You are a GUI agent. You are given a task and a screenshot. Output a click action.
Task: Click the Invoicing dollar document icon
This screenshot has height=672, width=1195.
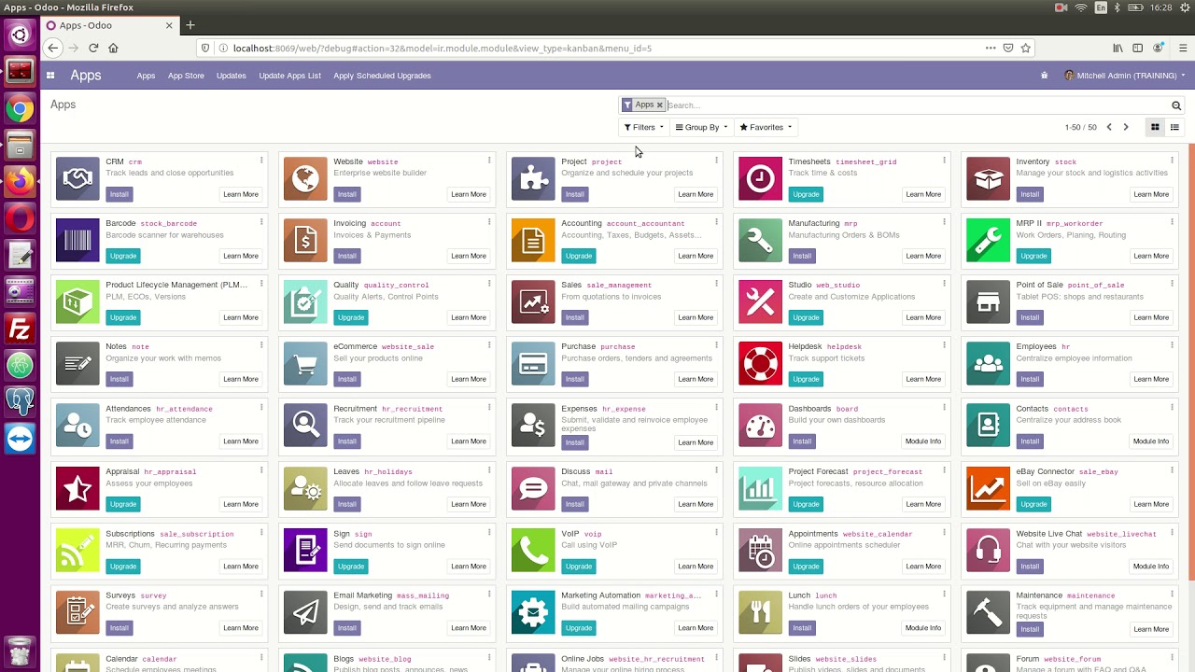click(305, 240)
